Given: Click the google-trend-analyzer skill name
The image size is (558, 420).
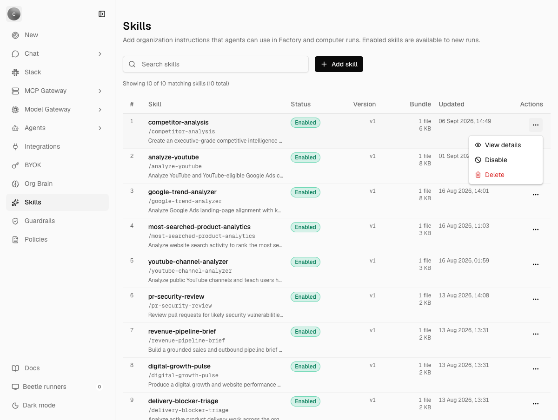Looking at the screenshot, I should point(182,192).
